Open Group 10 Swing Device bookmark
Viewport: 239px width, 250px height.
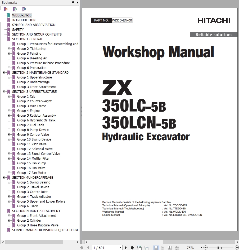click(34, 139)
